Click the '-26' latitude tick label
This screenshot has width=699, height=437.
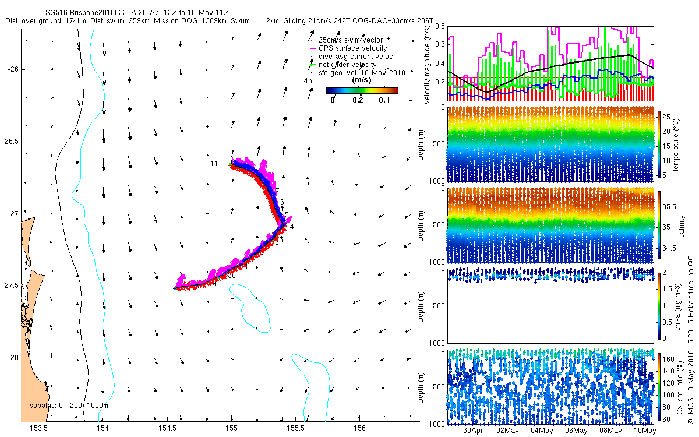pyautogui.click(x=13, y=69)
